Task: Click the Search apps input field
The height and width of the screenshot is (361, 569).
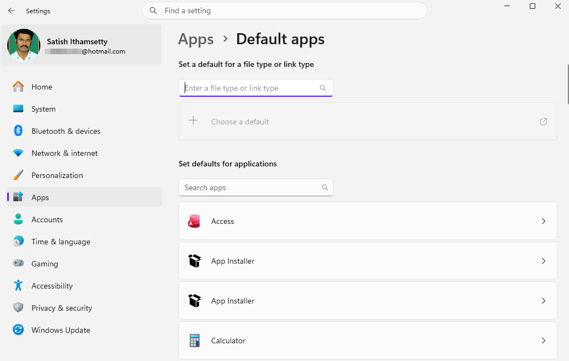Action: [256, 187]
